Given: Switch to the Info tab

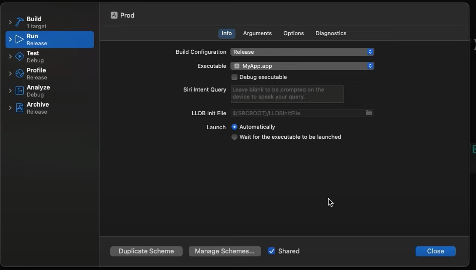Looking at the screenshot, I should pos(227,33).
